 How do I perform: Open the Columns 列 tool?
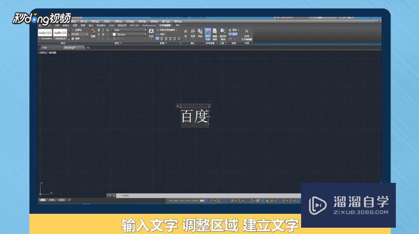(x=185, y=33)
